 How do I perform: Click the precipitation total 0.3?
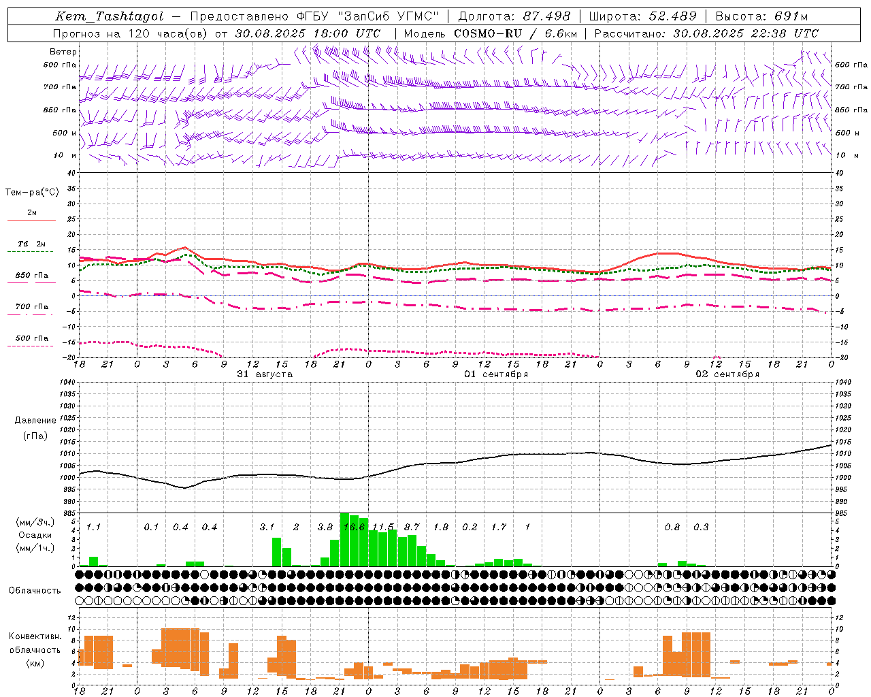coord(701,528)
